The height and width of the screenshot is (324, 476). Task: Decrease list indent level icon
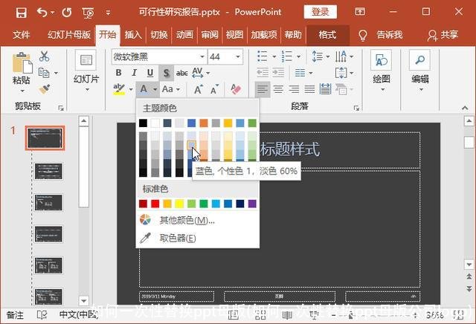pos(263,73)
